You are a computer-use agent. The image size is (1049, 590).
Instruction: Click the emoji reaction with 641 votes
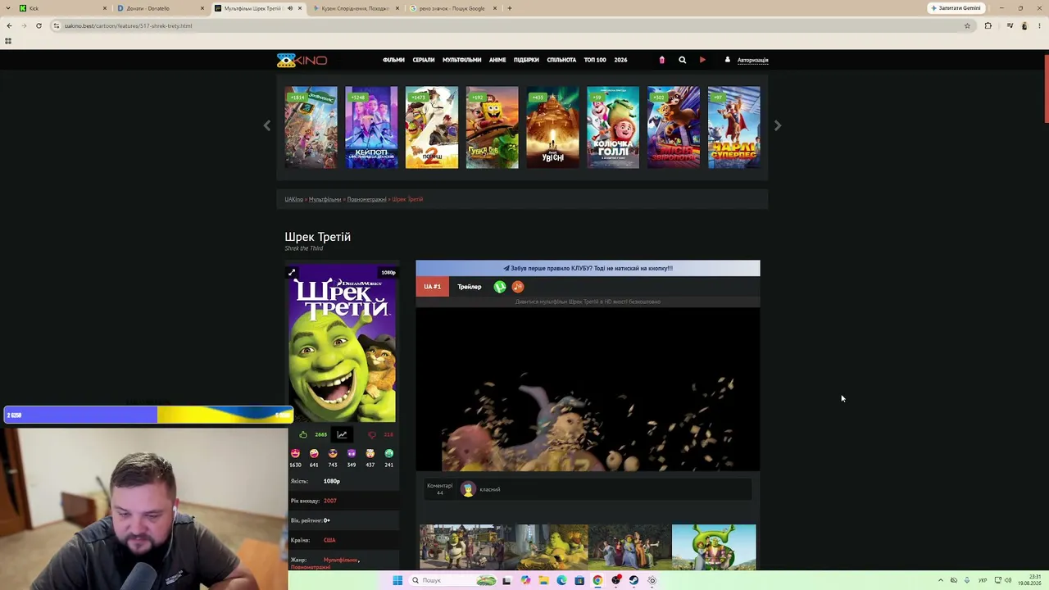(x=314, y=453)
